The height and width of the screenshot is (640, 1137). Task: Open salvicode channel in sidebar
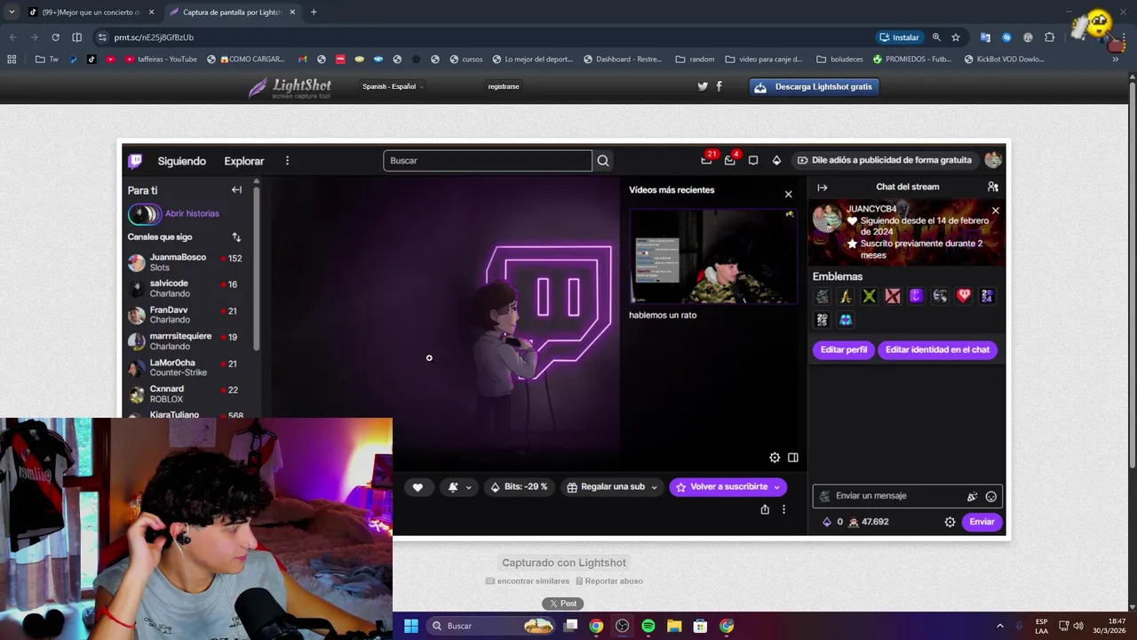[187, 289]
